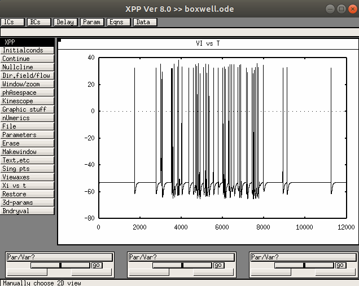Open the Delay window
The height and width of the screenshot is (286, 359).
click(x=65, y=22)
